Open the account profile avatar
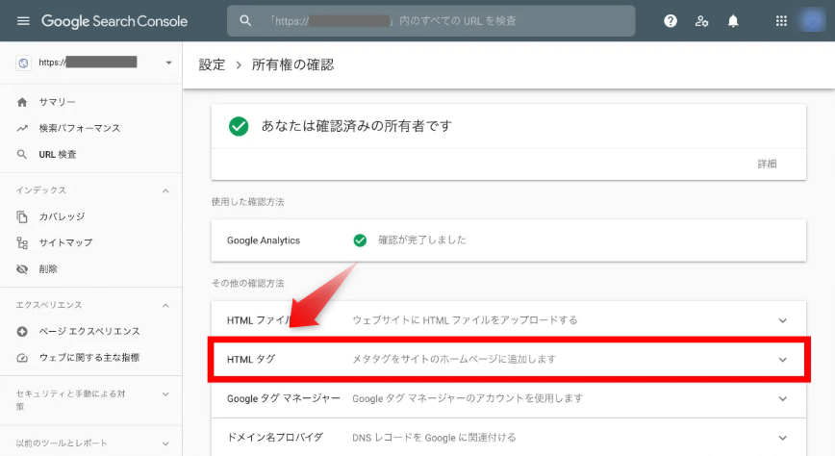The image size is (835, 456). click(x=812, y=21)
